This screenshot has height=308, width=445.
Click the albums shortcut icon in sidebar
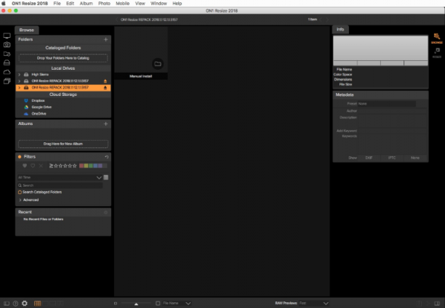click(x=7, y=81)
